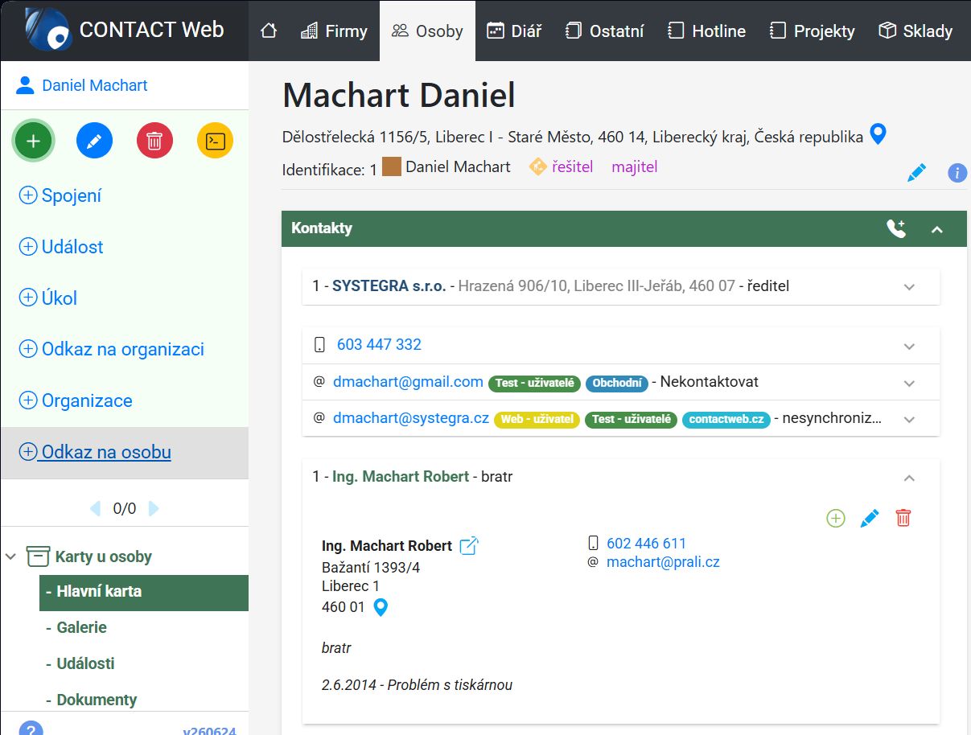
Task: Open the Projekty tab
Action: pyautogui.click(x=813, y=31)
